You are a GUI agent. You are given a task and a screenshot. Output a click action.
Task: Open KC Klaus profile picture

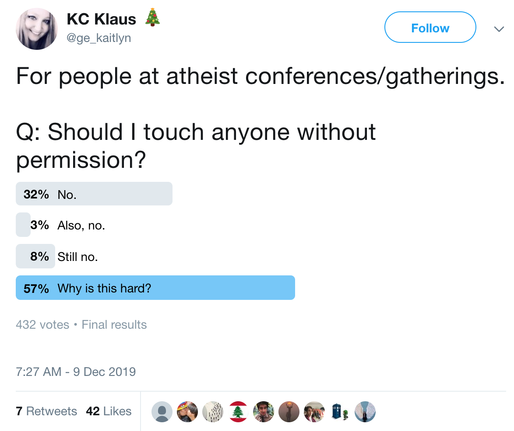(37, 29)
